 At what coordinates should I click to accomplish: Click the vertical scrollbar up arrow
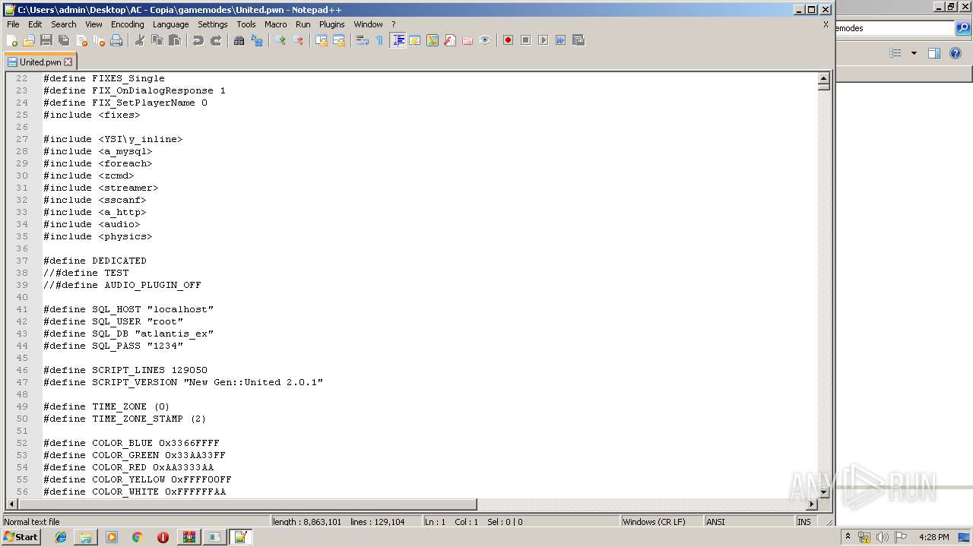click(x=824, y=78)
